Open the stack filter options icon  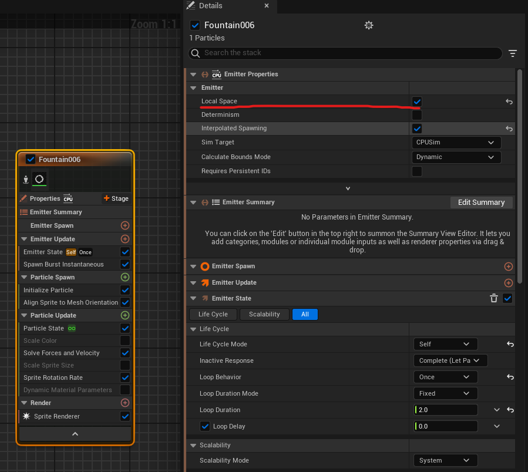point(513,53)
